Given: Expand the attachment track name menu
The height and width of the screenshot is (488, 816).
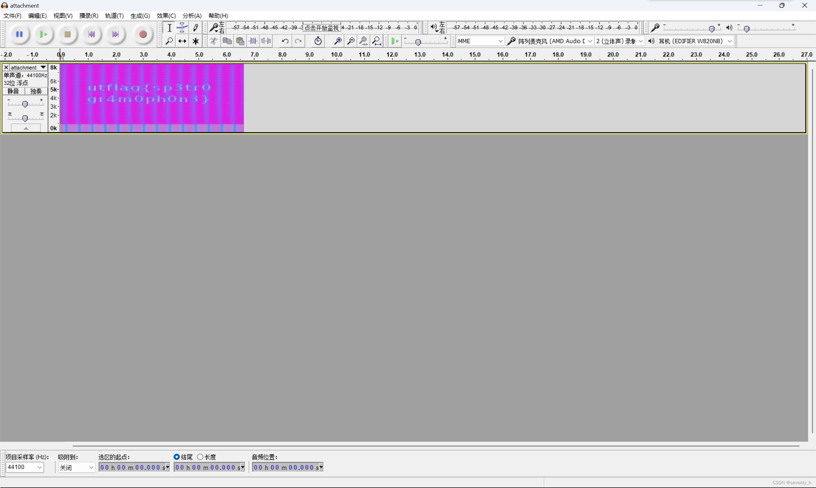Looking at the screenshot, I should (43, 67).
